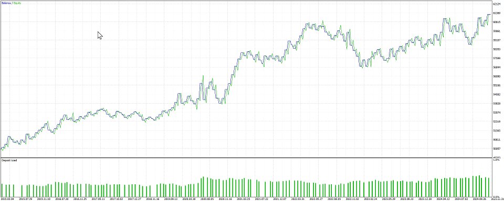
Task: Click the 2022.11.02 date axis label
Action: [x=352, y=199]
